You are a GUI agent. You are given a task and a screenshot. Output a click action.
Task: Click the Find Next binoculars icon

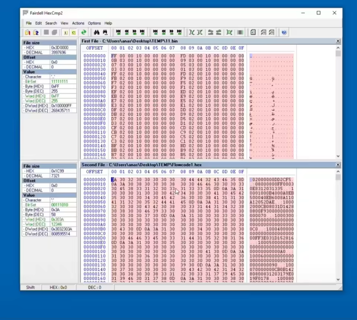click(105, 33)
